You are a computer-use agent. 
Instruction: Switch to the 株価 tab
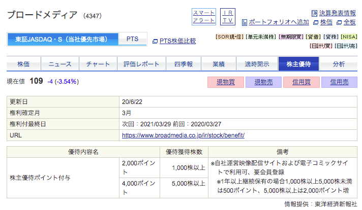[23, 64]
